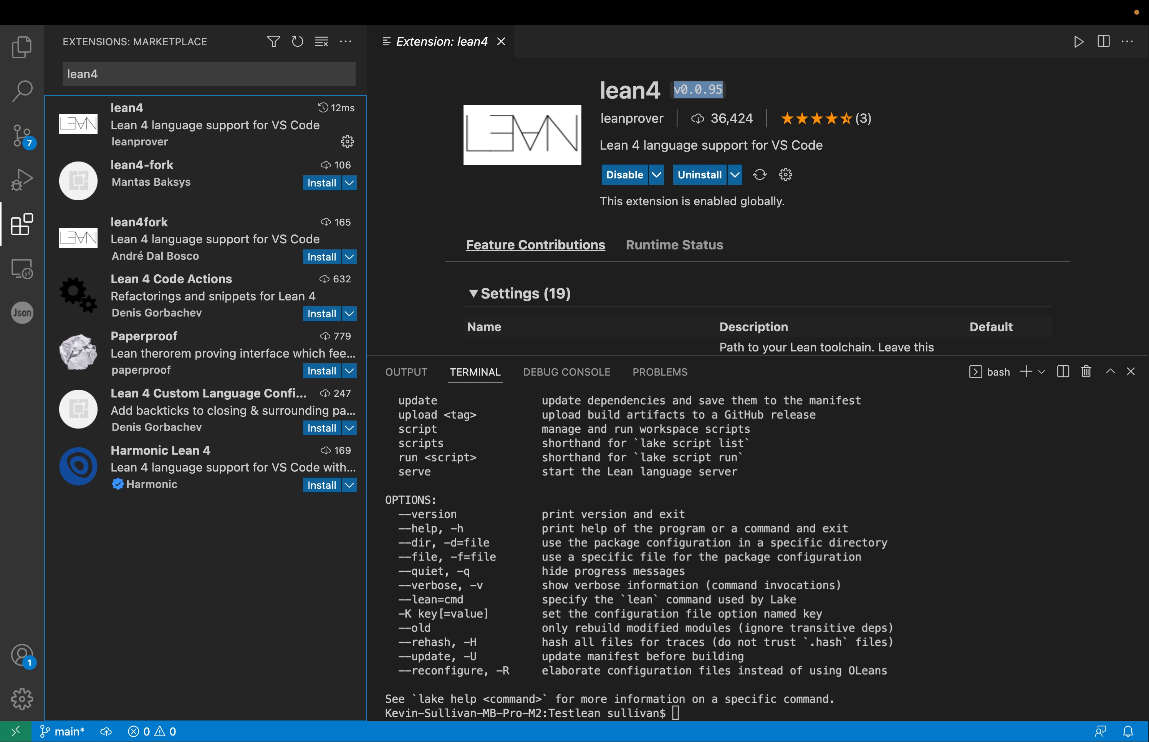Split the terminal panel
This screenshot has width=1149, height=742.
(1063, 371)
